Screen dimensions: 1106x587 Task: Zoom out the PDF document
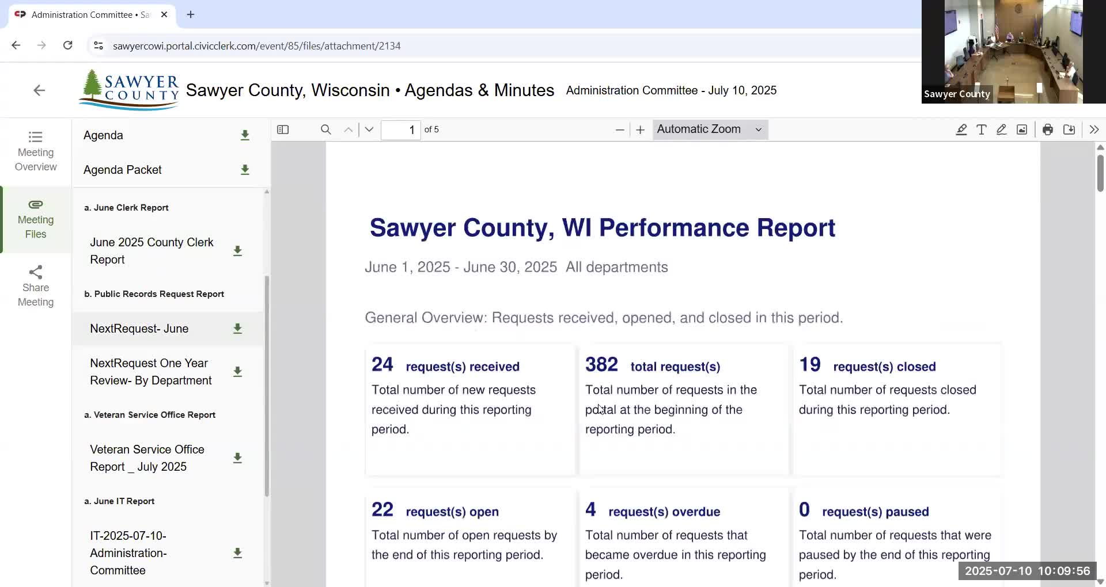tap(620, 129)
